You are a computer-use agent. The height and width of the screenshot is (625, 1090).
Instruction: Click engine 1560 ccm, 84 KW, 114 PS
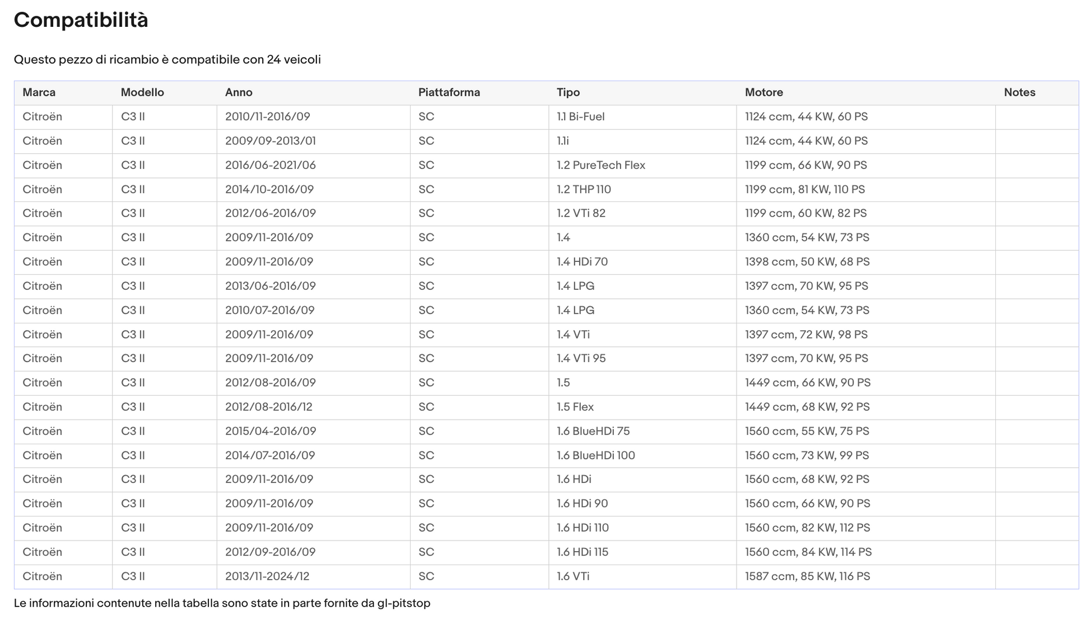[x=808, y=552]
